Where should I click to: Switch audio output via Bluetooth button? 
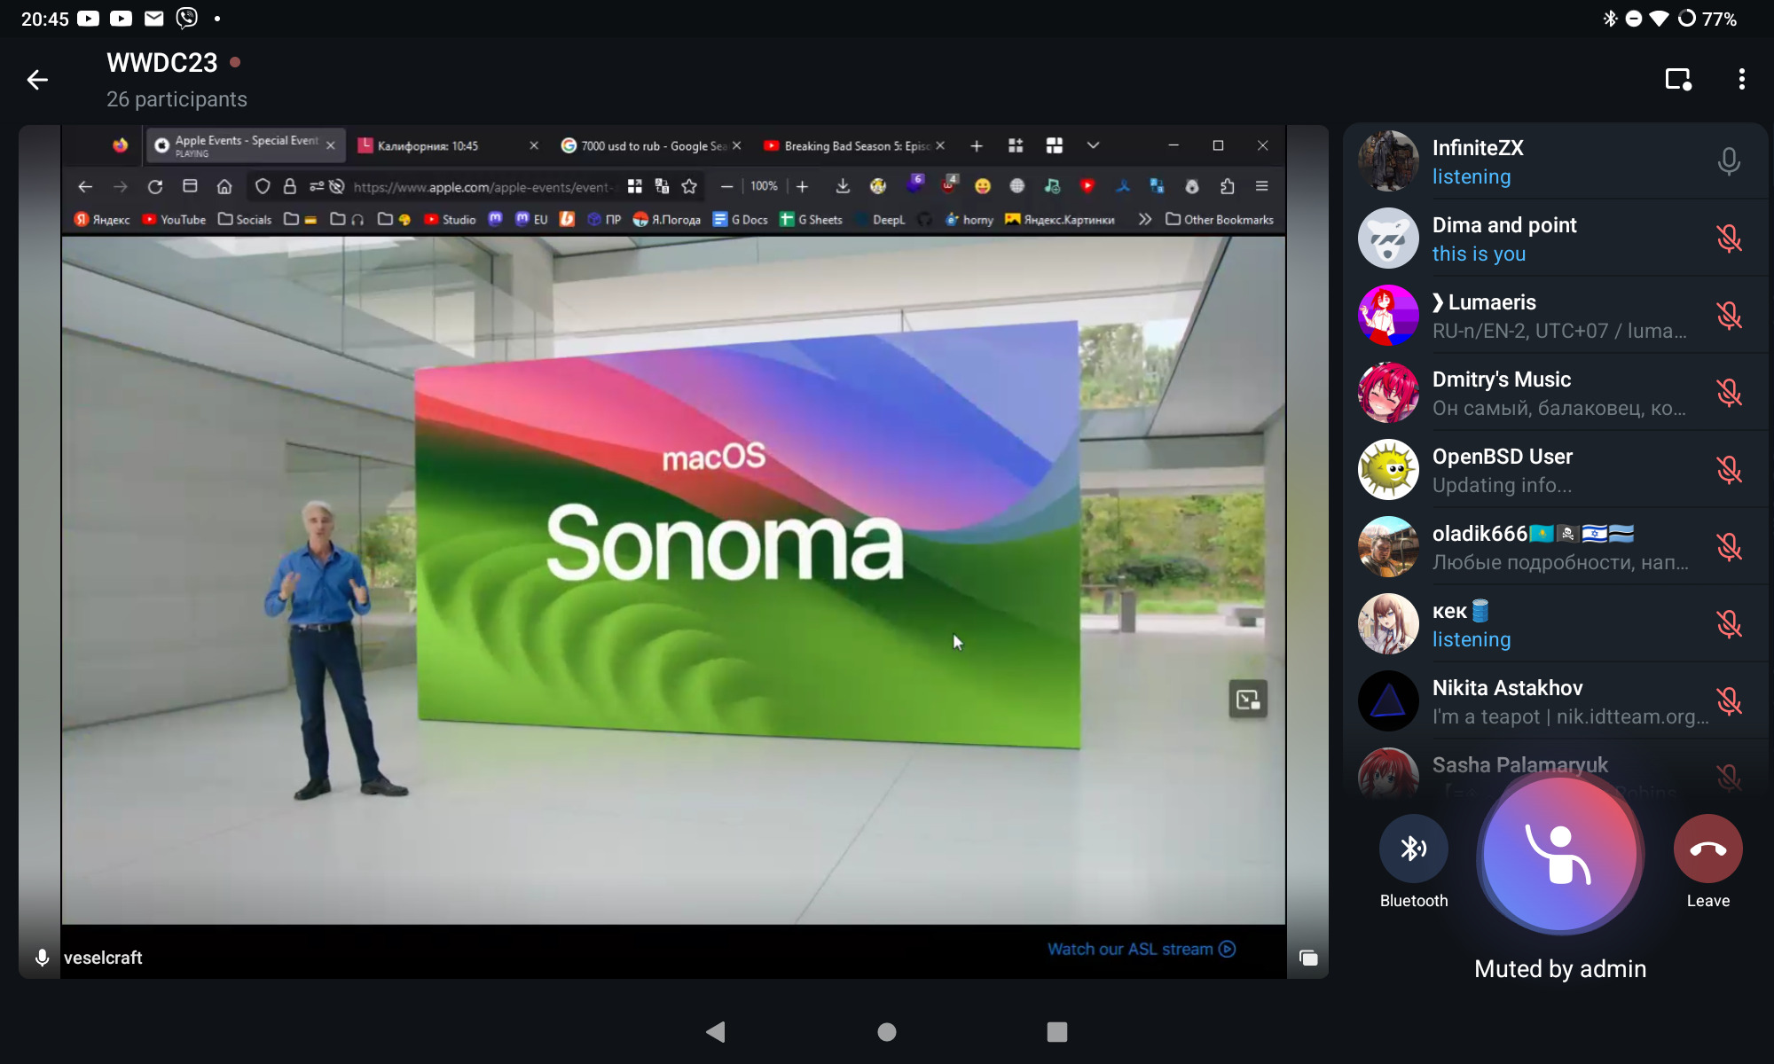1413,849
